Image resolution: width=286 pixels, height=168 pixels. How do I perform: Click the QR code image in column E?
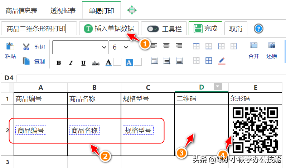point(255,130)
